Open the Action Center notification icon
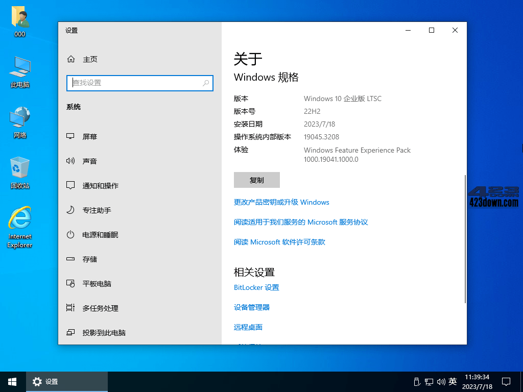Image resolution: width=523 pixels, height=392 pixels. (x=506, y=381)
